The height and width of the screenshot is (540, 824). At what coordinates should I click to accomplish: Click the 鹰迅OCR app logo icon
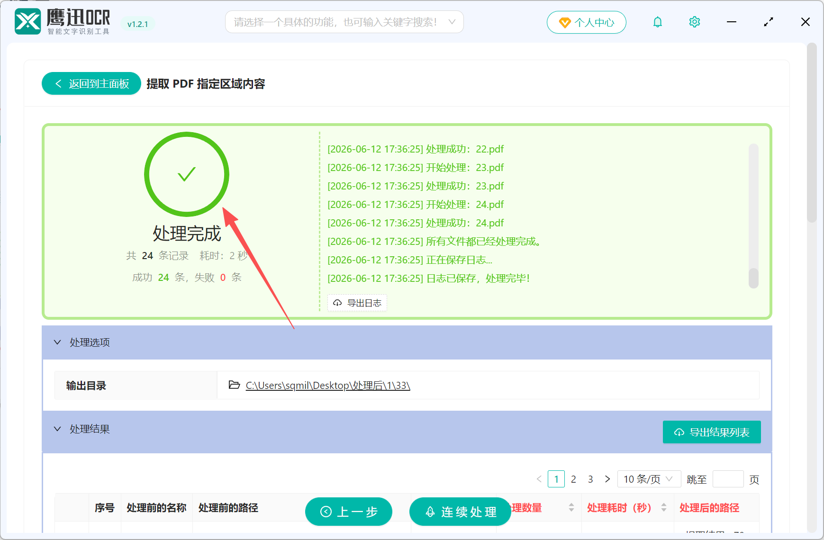(x=28, y=21)
